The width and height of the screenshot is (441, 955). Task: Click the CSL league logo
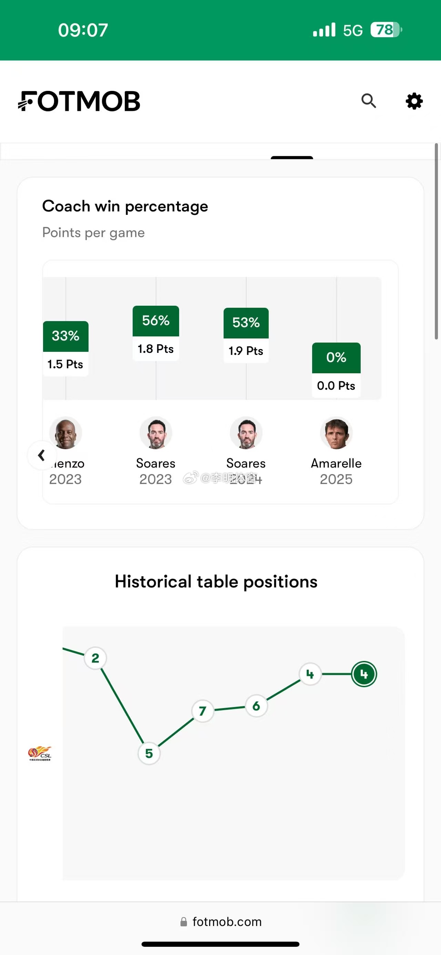pos(40,754)
